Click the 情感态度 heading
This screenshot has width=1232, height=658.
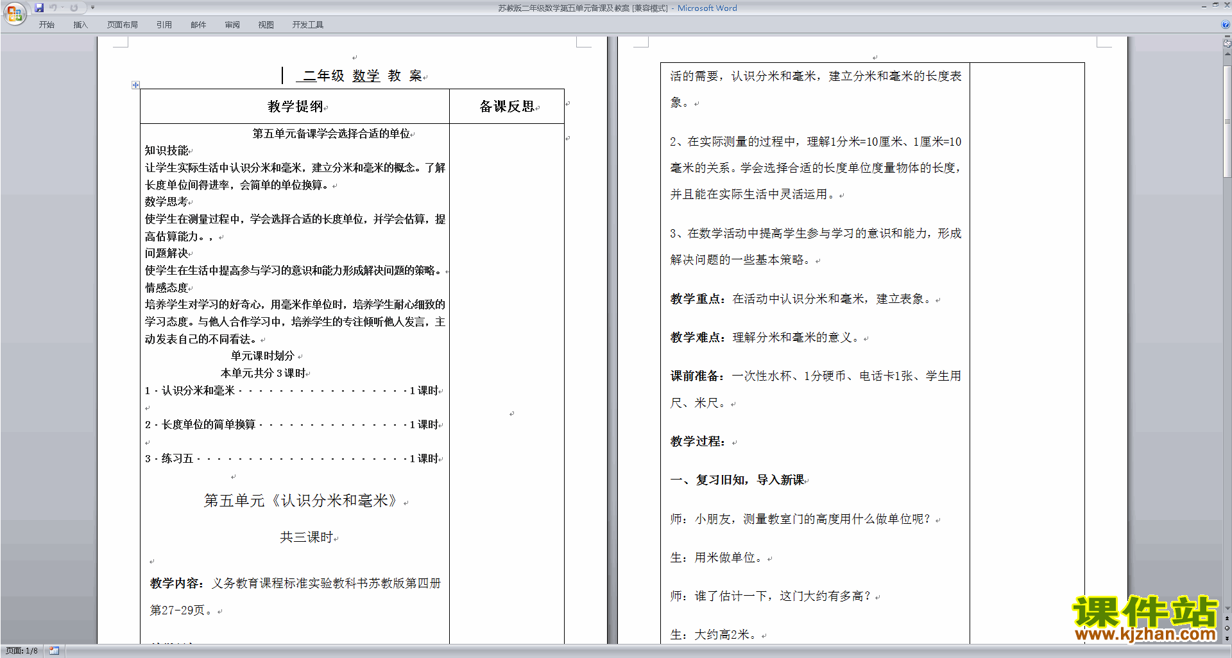(x=166, y=288)
